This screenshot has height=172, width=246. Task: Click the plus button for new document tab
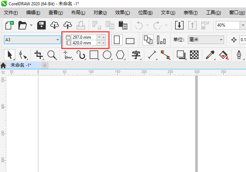point(45,65)
